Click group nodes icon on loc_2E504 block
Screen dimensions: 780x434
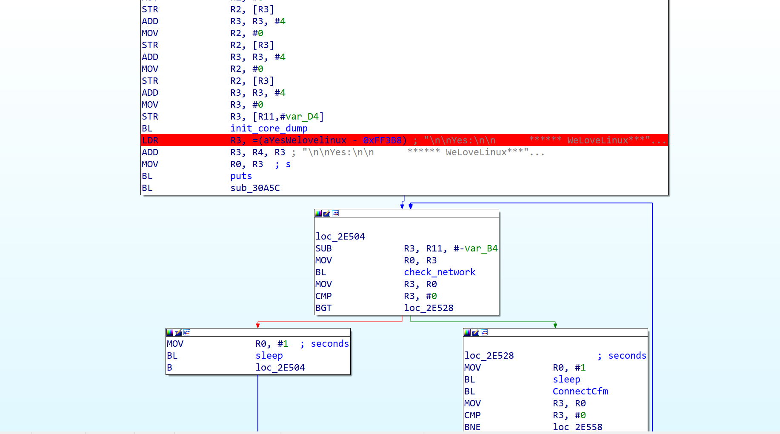click(x=335, y=213)
